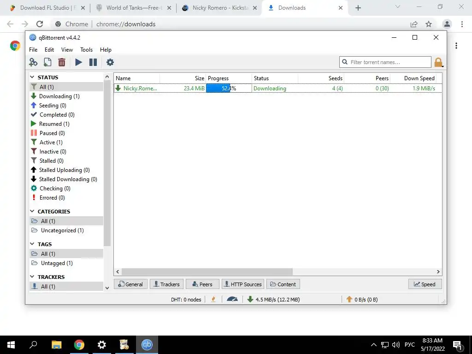472x354 pixels.
Task: Sort by the Name column header
Action: 136,78
